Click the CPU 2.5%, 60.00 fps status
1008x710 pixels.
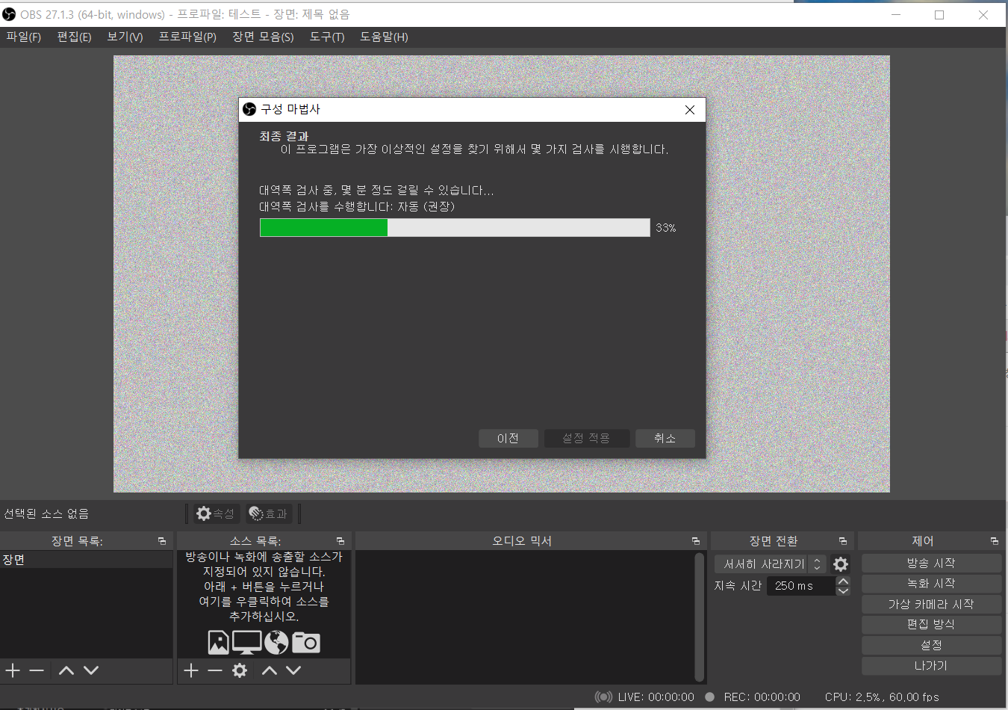click(882, 697)
